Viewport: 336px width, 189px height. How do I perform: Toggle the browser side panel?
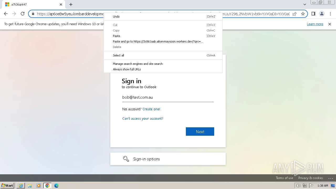click(x=313, y=14)
